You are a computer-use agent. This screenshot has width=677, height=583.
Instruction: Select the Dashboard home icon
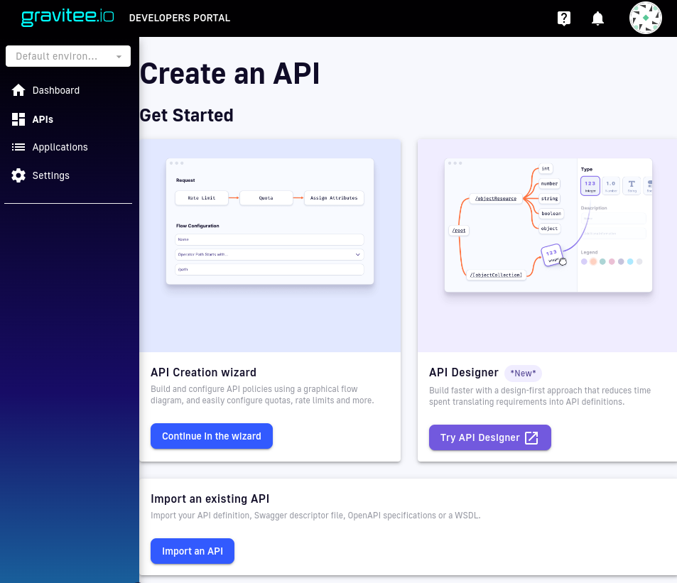click(x=18, y=90)
